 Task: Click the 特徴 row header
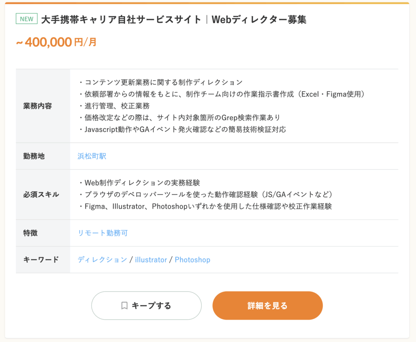30,233
